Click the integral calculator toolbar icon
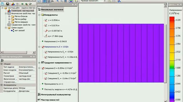This screenshot has height=102, width=183. 52,1
